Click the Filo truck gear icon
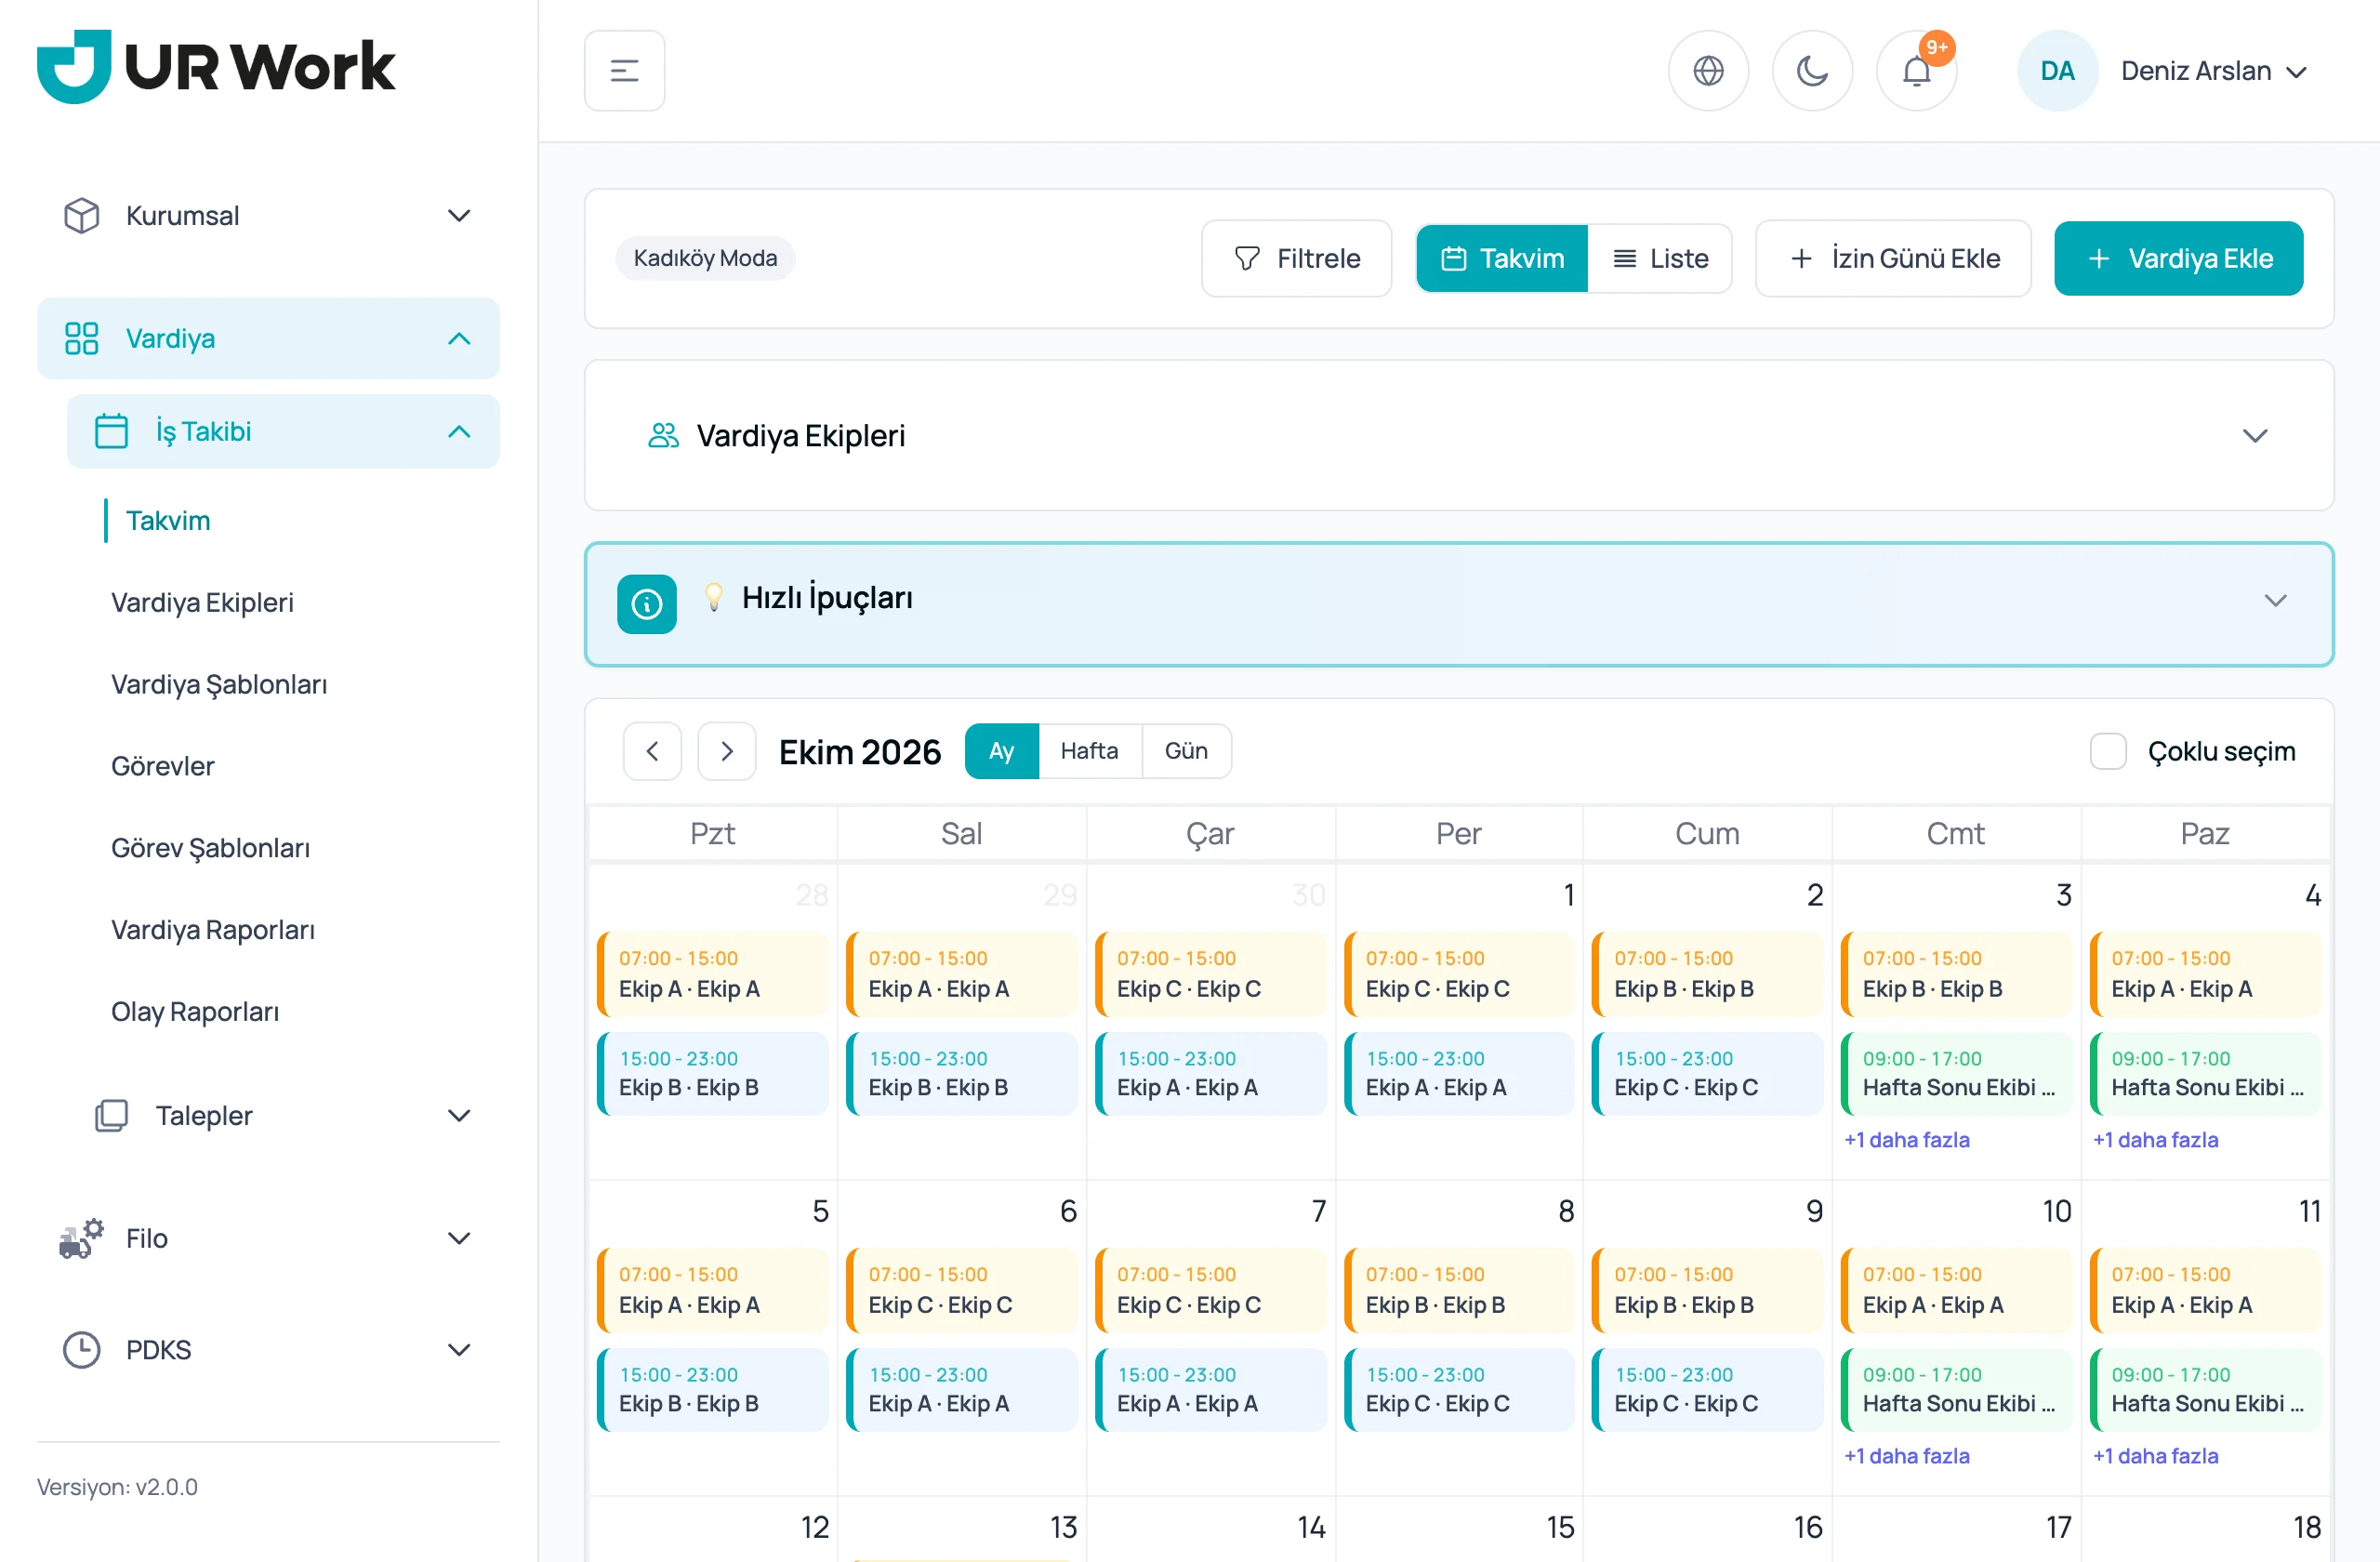The height and width of the screenshot is (1562, 2380). click(x=82, y=1239)
